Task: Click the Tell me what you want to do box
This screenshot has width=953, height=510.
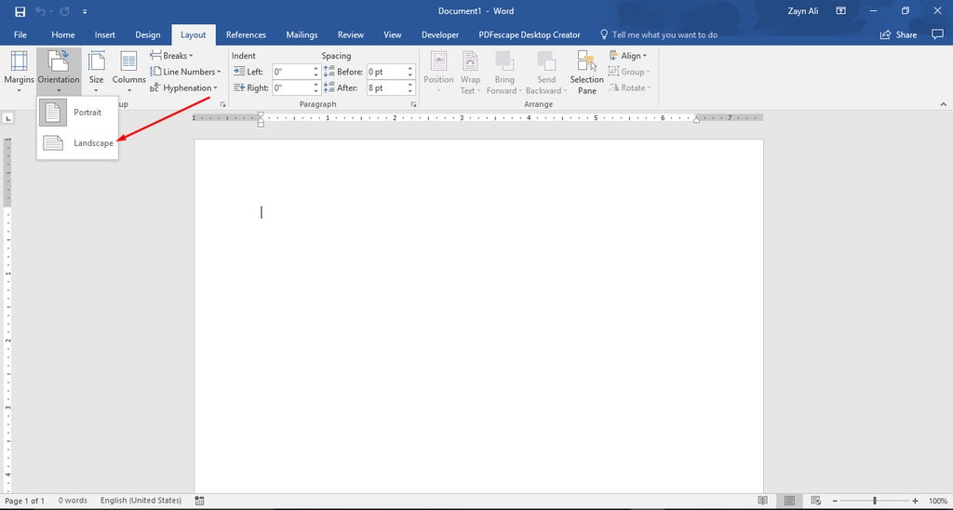Action: [x=658, y=34]
